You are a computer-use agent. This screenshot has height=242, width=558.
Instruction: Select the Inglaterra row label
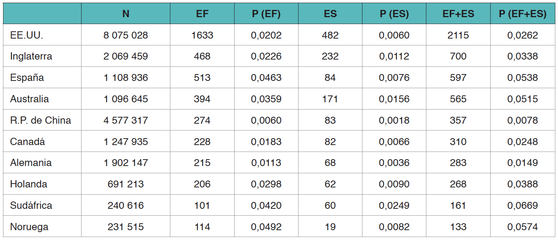(x=31, y=56)
